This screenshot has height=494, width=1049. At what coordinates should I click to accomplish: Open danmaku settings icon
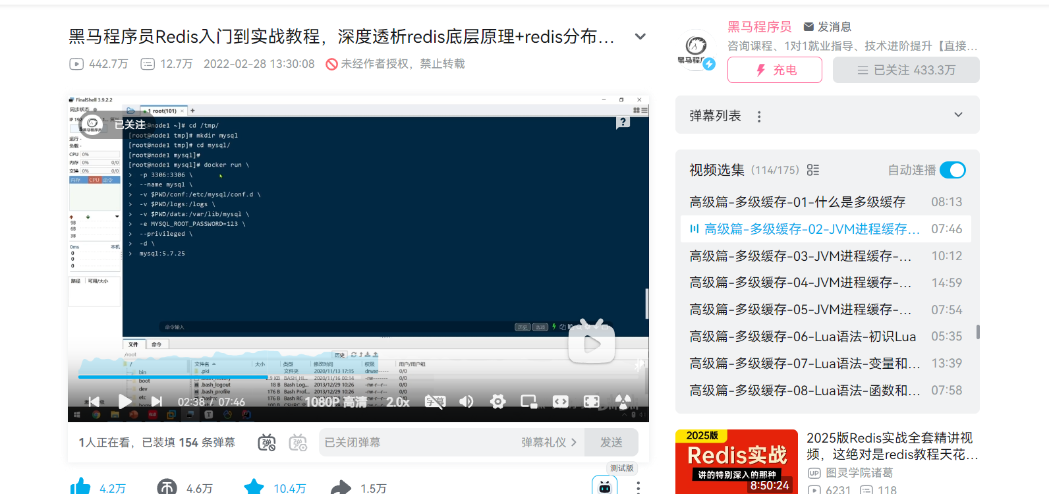[298, 443]
